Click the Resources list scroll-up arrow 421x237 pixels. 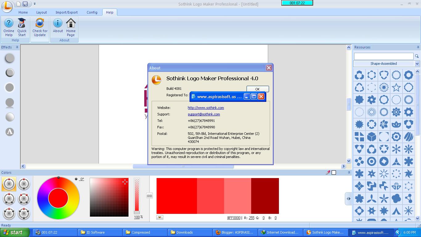(x=418, y=71)
